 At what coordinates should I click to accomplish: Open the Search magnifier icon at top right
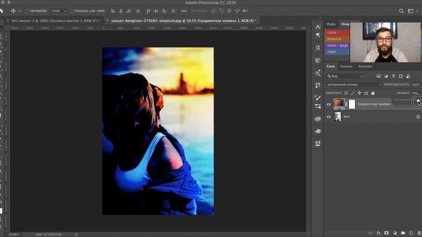click(x=402, y=11)
